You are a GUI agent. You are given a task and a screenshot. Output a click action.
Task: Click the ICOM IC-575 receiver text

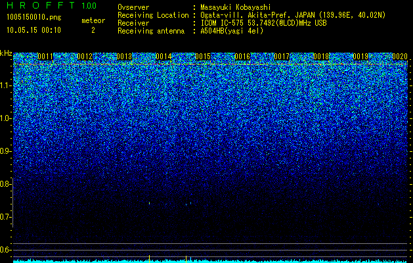coord(263,23)
